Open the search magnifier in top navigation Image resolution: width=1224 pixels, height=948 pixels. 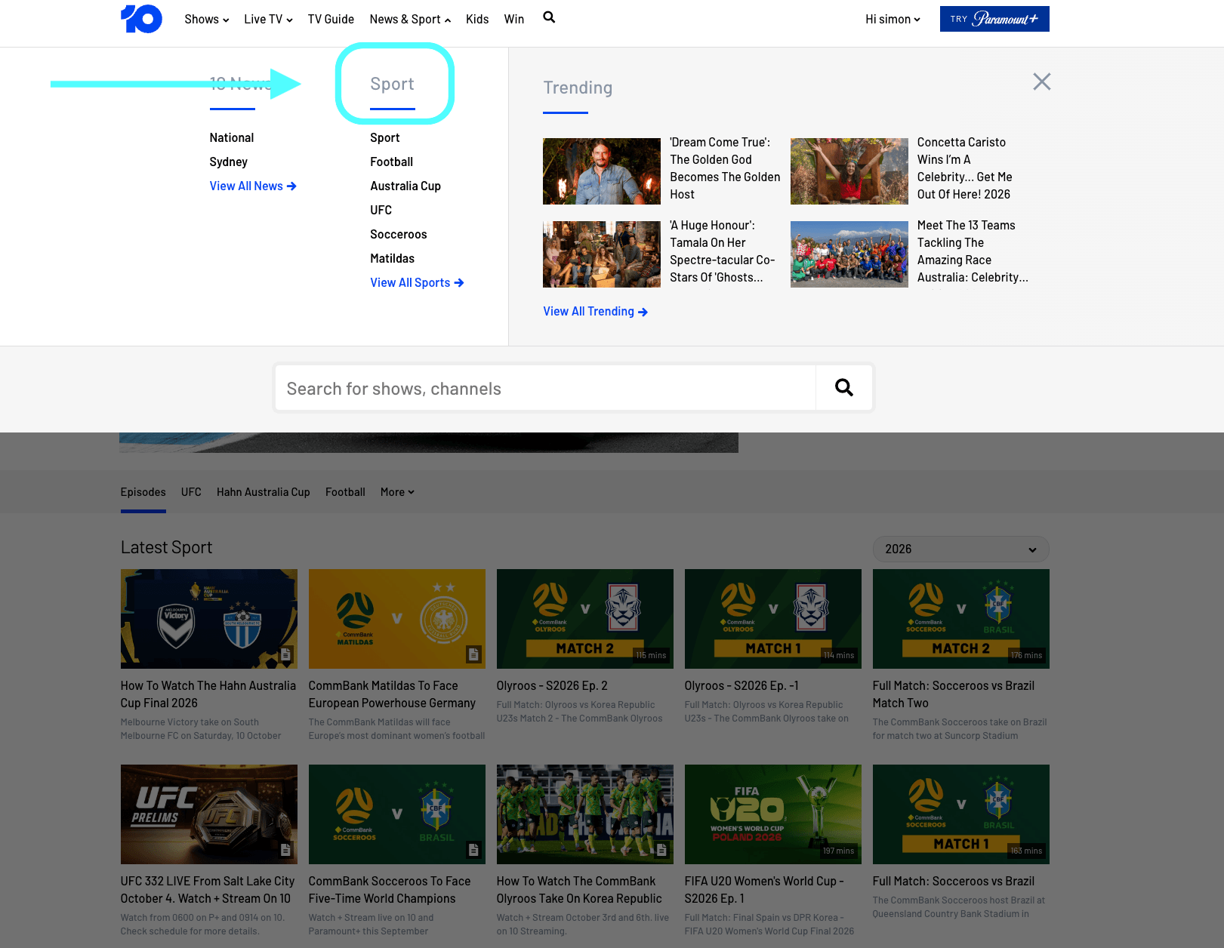pyautogui.click(x=549, y=17)
